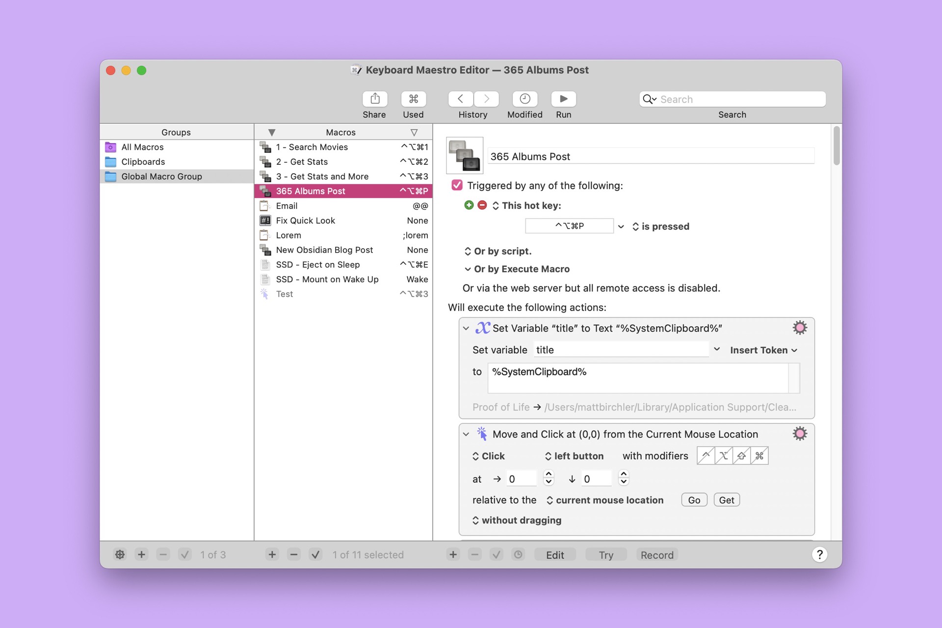Increment the horizontal offset stepper
Image resolution: width=942 pixels, height=628 pixels.
pyautogui.click(x=549, y=474)
